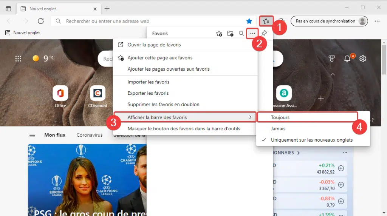Open Nouvel onglet bookmark in favorites bar

pos(22,32)
